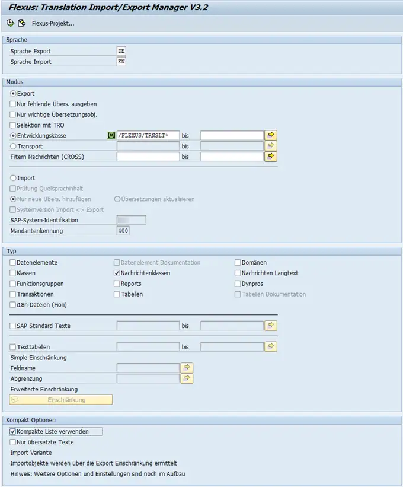Viewport: 403px width, 487px height.
Task: Click the Sprache Export field containing DE
Action: point(121,51)
